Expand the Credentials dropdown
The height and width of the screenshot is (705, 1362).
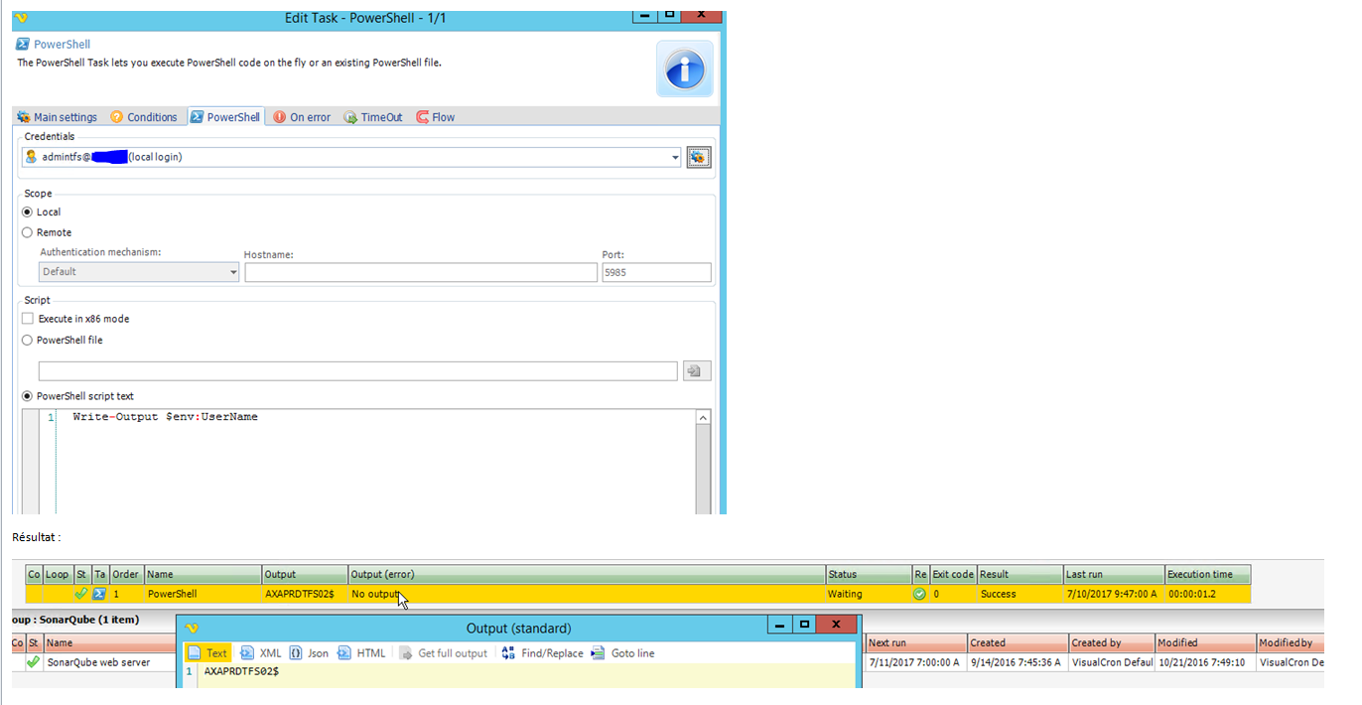tap(675, 157)
